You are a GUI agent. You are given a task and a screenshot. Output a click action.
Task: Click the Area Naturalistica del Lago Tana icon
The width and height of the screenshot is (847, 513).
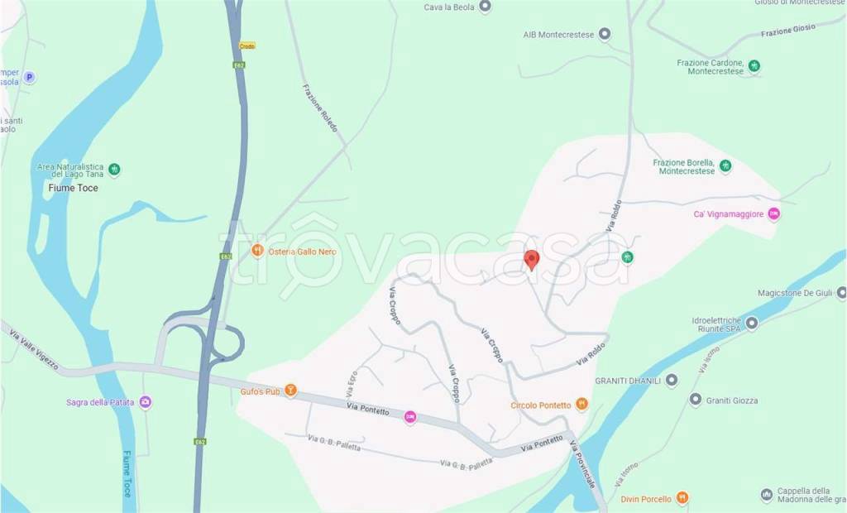(114, 169)
